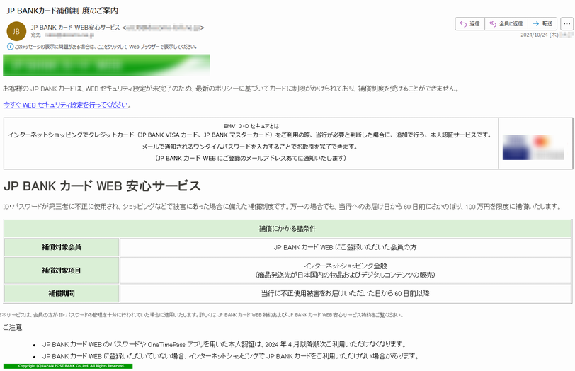
Task: Click the cell mentioning 60 日前以降
Action: point(345,293)
